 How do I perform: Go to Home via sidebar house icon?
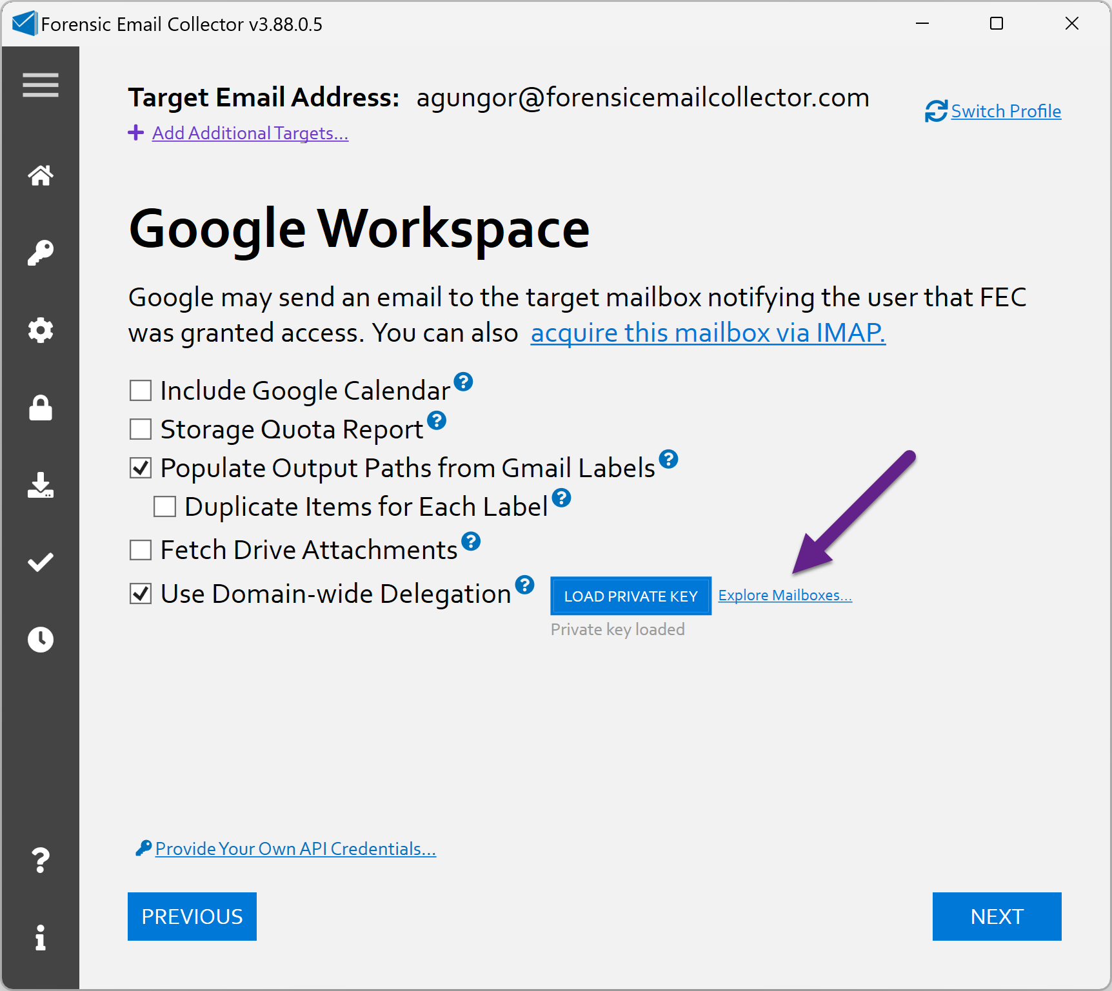41,175
